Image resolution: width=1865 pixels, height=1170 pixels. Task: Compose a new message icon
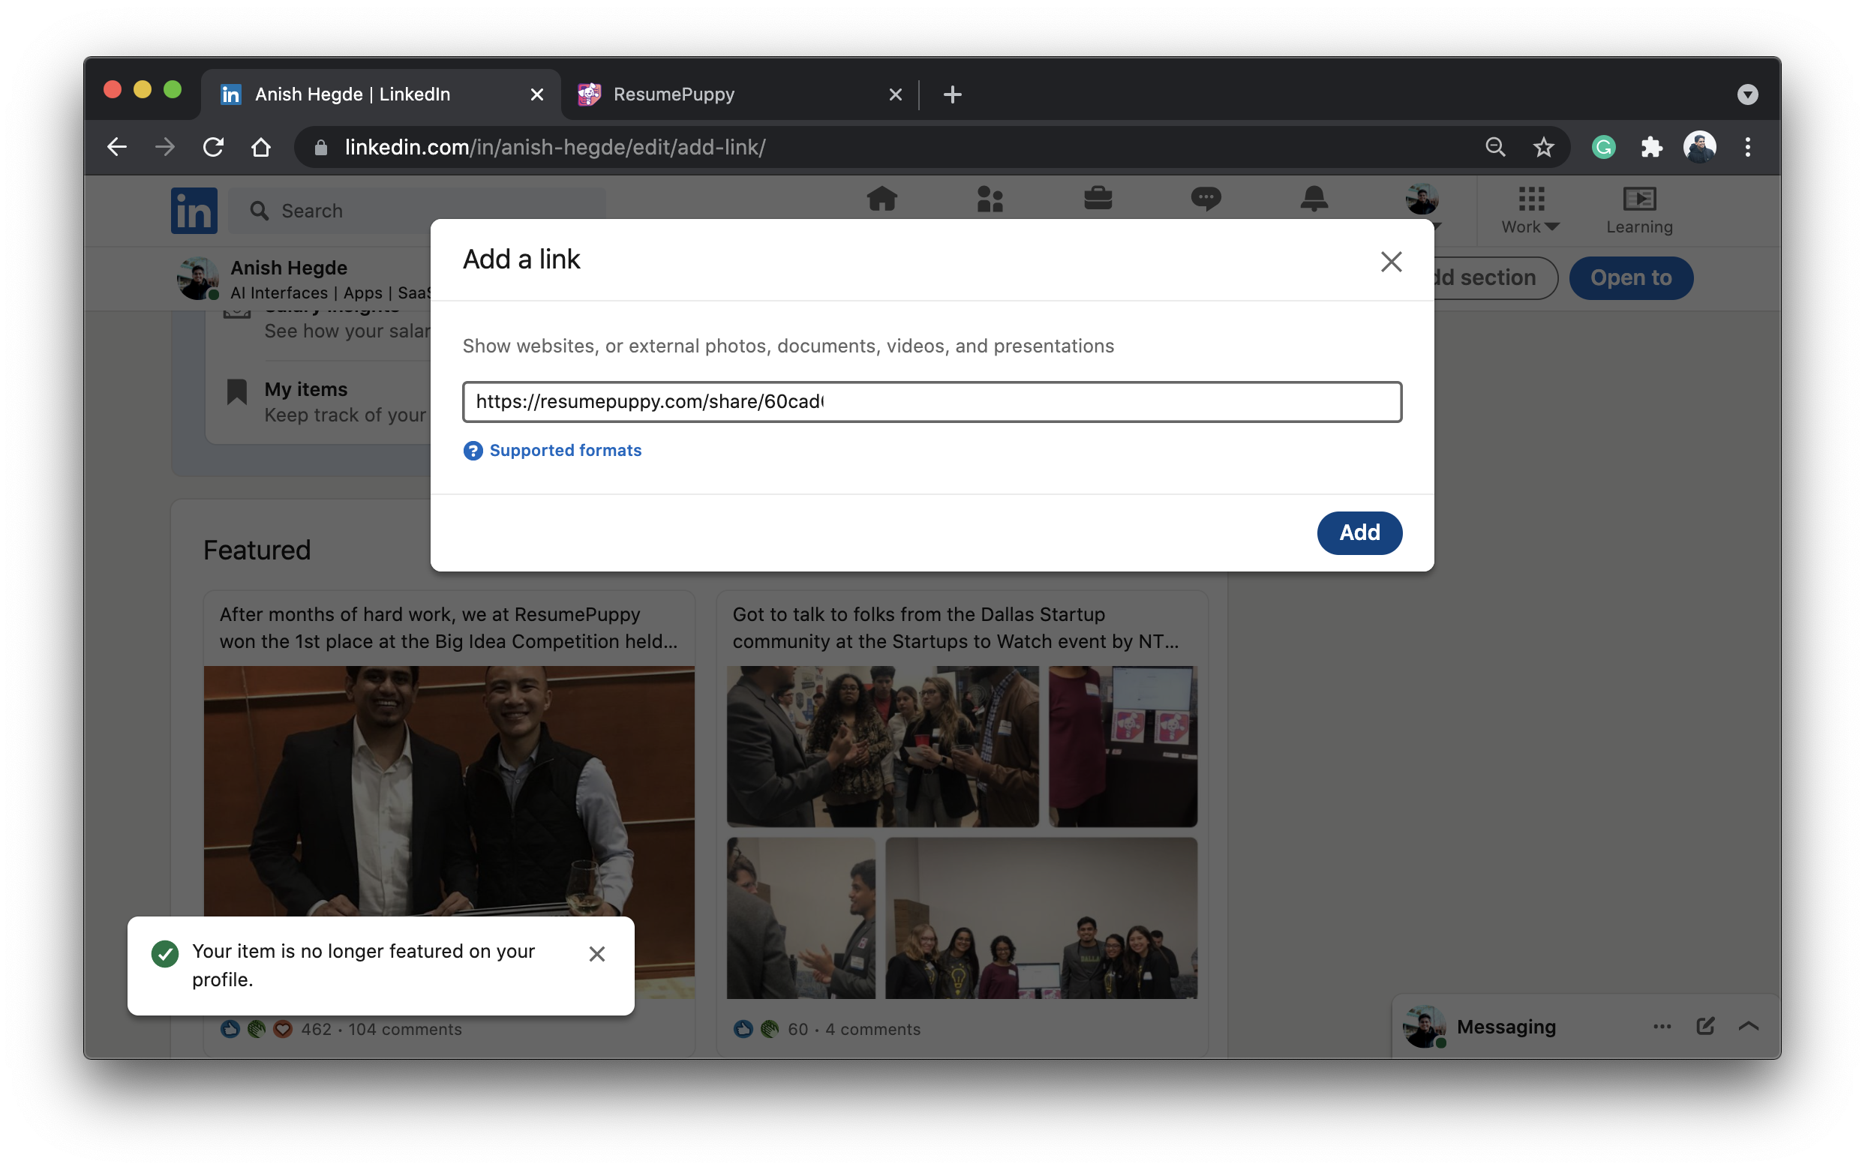tap(1704, 1026)
